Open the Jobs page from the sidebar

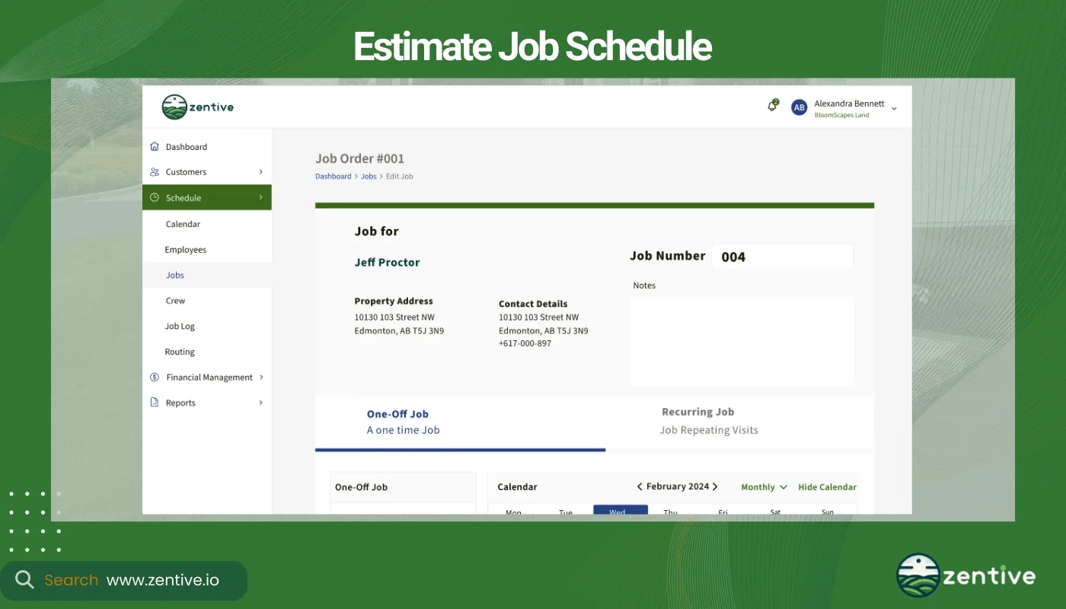[174, 275]
